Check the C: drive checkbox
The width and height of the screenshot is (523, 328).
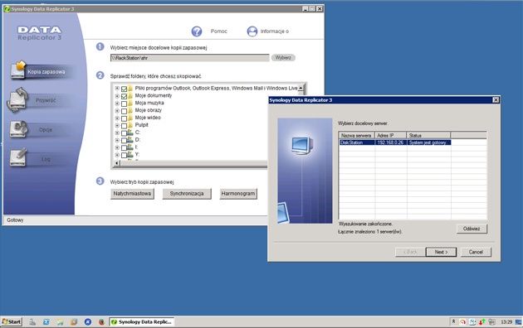[124, 133]
